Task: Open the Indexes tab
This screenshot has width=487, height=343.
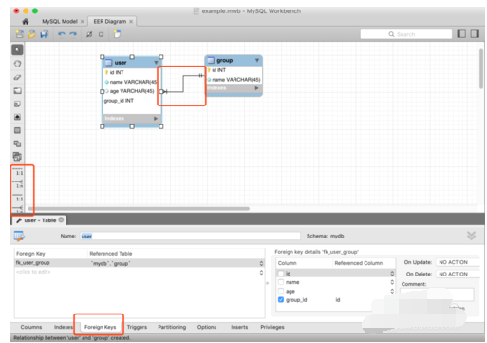Action: [x=64, y=327]
